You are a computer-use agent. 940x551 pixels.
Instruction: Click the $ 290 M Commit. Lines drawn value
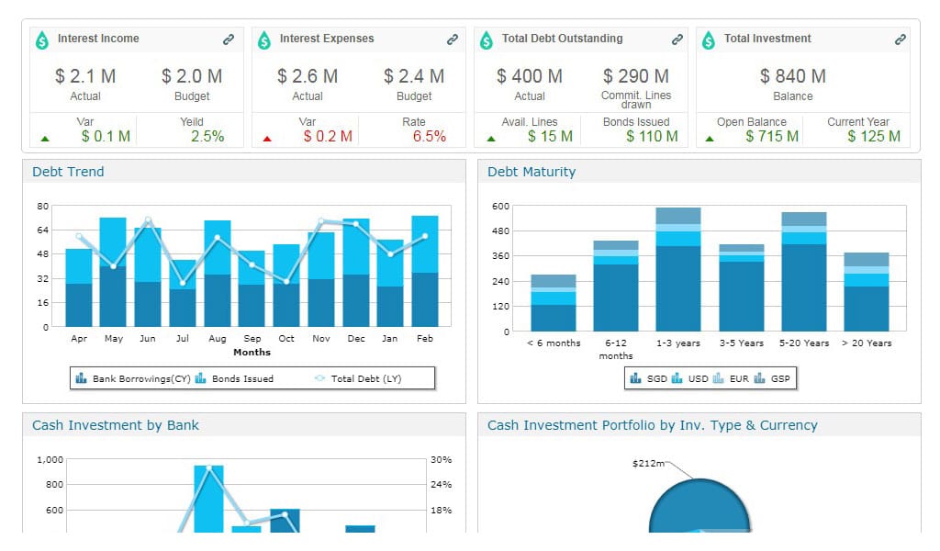point(636,76)
